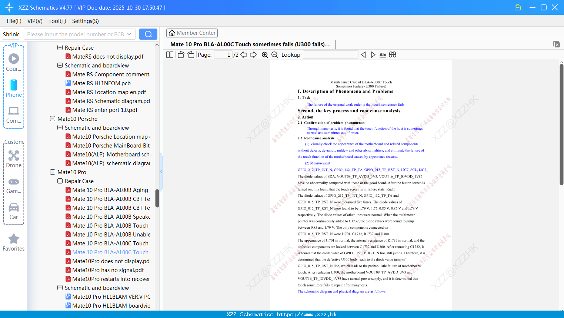
Task: Click the Shrink button
Action: pyautogui.click(x=11, y=34)
